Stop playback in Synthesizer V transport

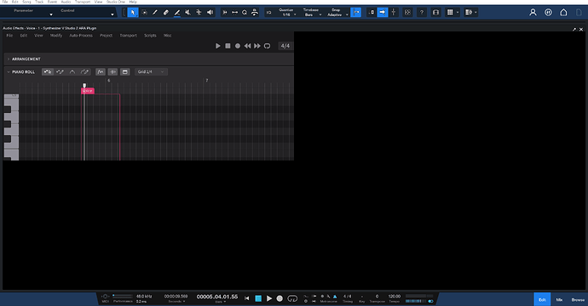point(228,46)
